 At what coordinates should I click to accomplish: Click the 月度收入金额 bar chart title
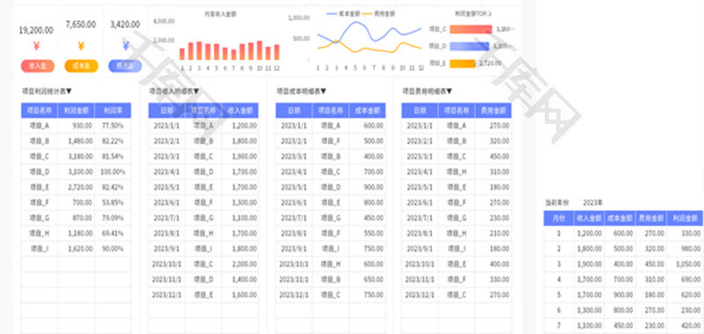tap(221, 14)
